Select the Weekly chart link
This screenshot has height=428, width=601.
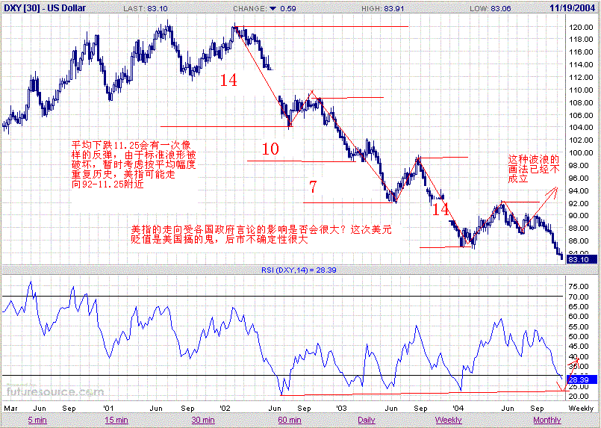point(448,420)
